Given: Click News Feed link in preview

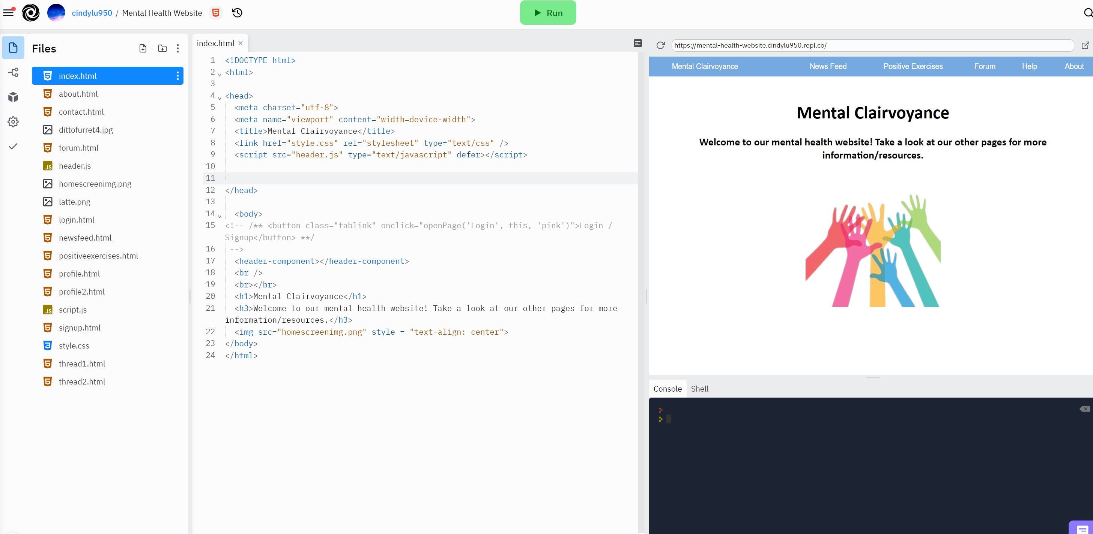Looking at the screenshot, I should [827, 66].
